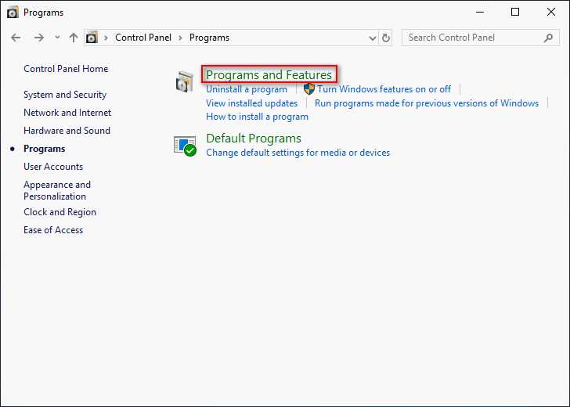Close the Programs window
The height and width of the screenshot is (407, 570).
pyautogui.click(x=551, y=12)
